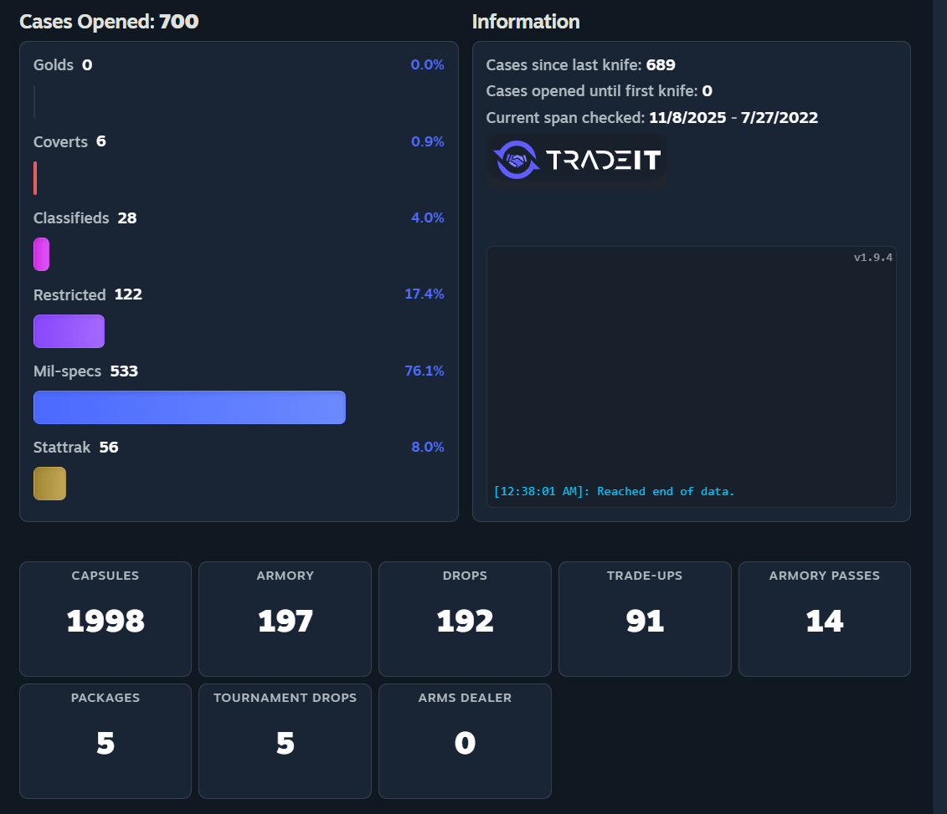Viewport: 947px width, 814px height.
Task: Click the Cases Opened heading
Action: pyautogui.click(x=109, y=22)
